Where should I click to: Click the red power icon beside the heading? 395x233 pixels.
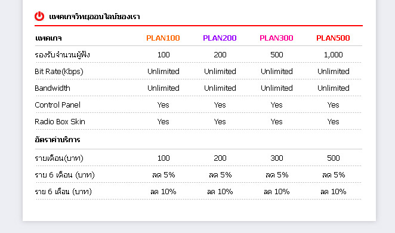click(39, 16)
